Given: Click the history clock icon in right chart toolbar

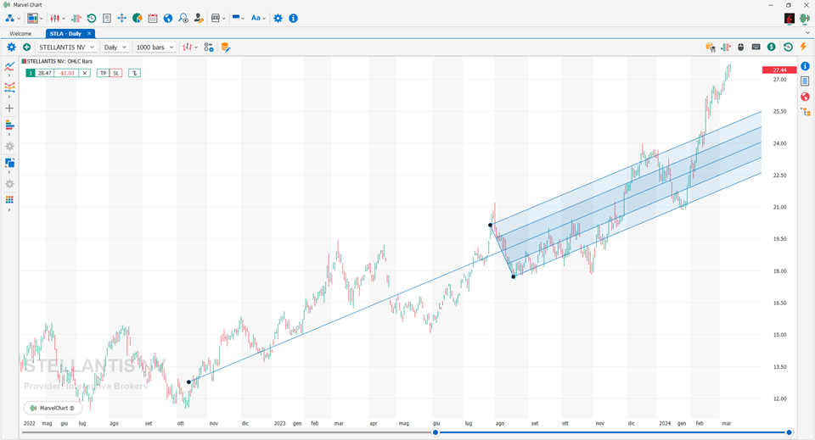Looking at the screenshot, I should pyautogui.click(x=788, y=47).
